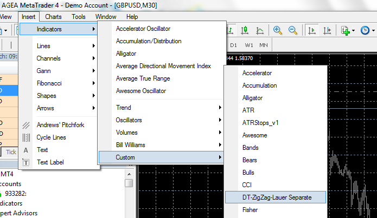The width and height of the screenshot is (377, 218).
Task: Click the Navigator scrollbar thumb
Action: pyautogui.click(x=129, y=183)
